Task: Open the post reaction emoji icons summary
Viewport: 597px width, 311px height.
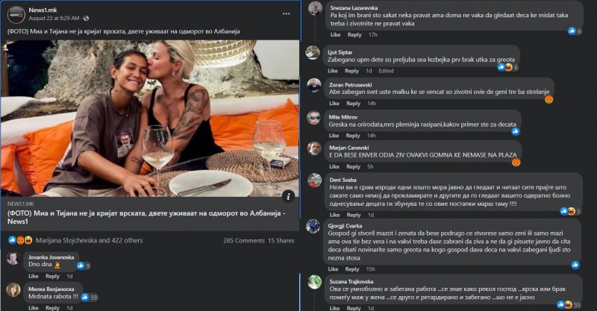Action: [20, 240]
